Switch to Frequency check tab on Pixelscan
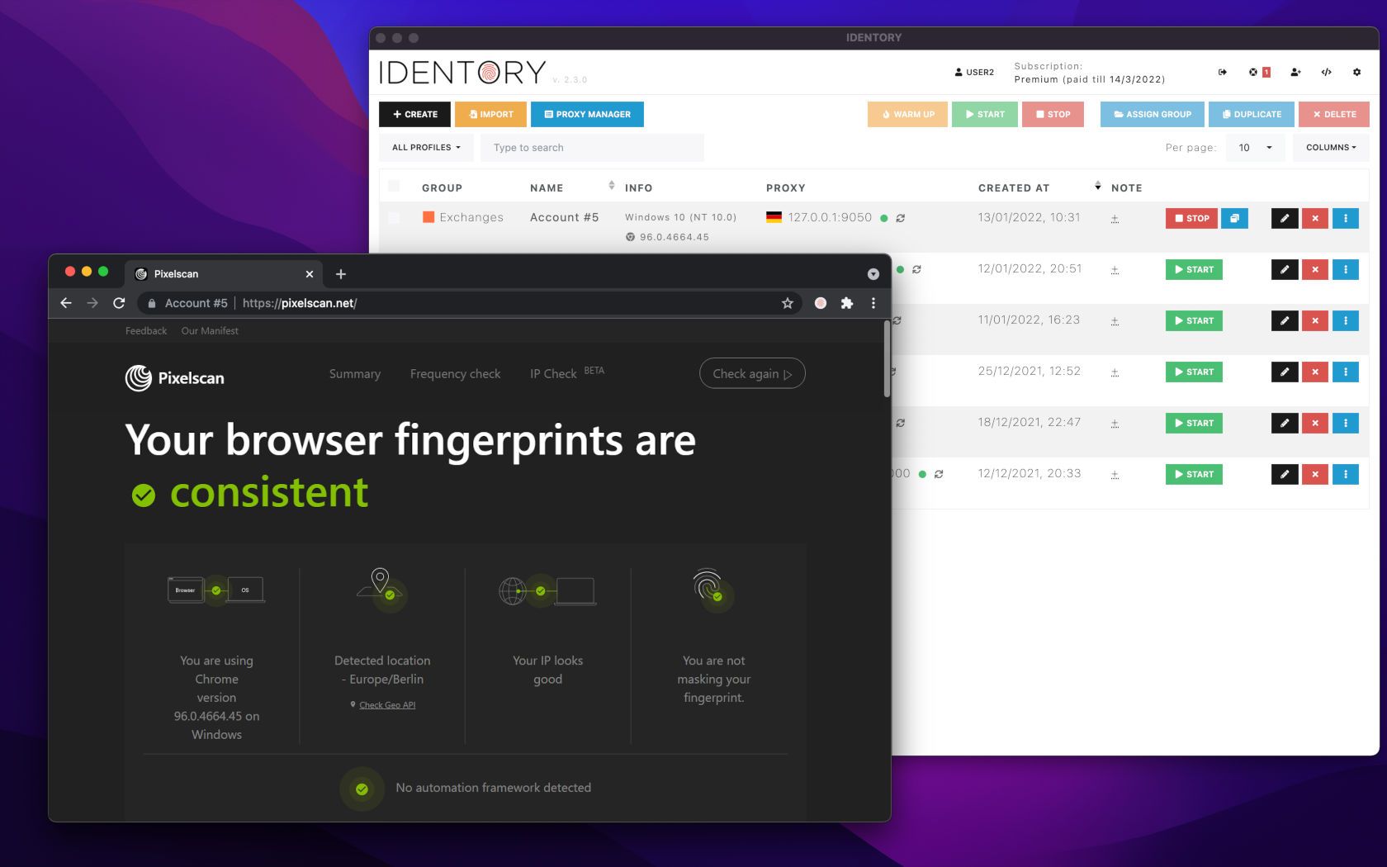The height and width of the screenshot is (867, 1387). point(455,374)
